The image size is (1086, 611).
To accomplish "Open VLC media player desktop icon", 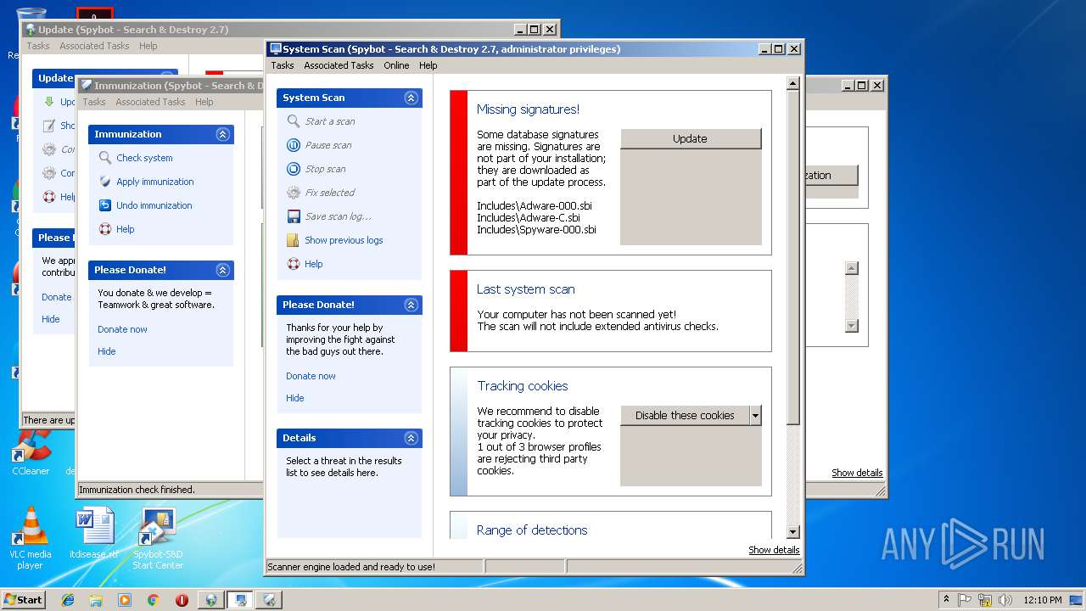I will (30, 537).
